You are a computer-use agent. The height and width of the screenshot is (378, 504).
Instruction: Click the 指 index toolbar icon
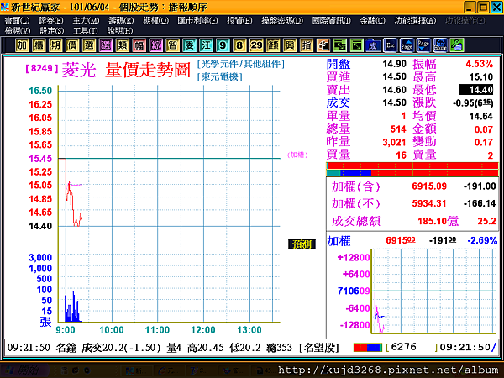click(x=307, y=45)
